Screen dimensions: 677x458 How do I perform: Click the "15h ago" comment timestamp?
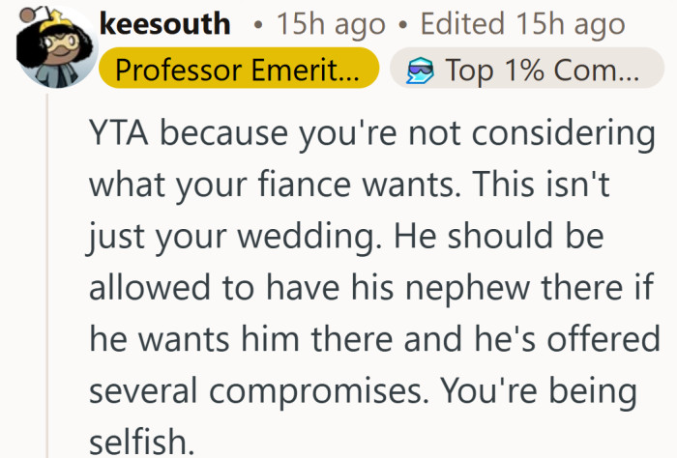(331, 23)
